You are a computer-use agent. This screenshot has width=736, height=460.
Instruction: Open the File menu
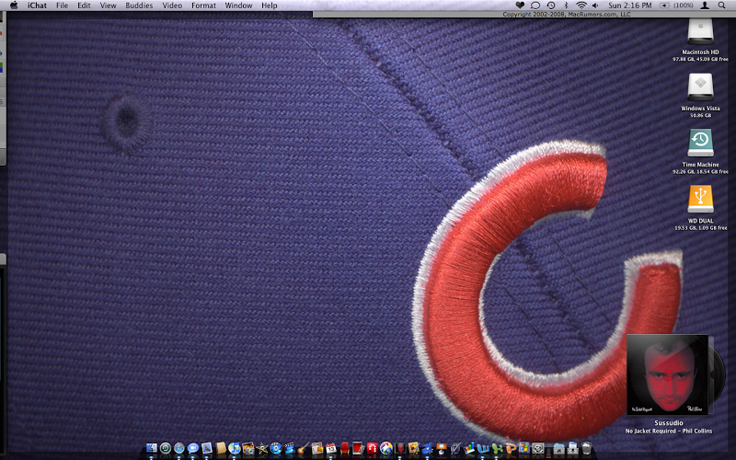tap(62, 6)
